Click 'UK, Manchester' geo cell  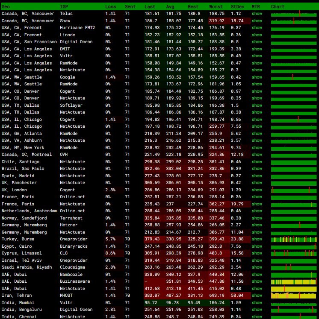tap(19, 183)
